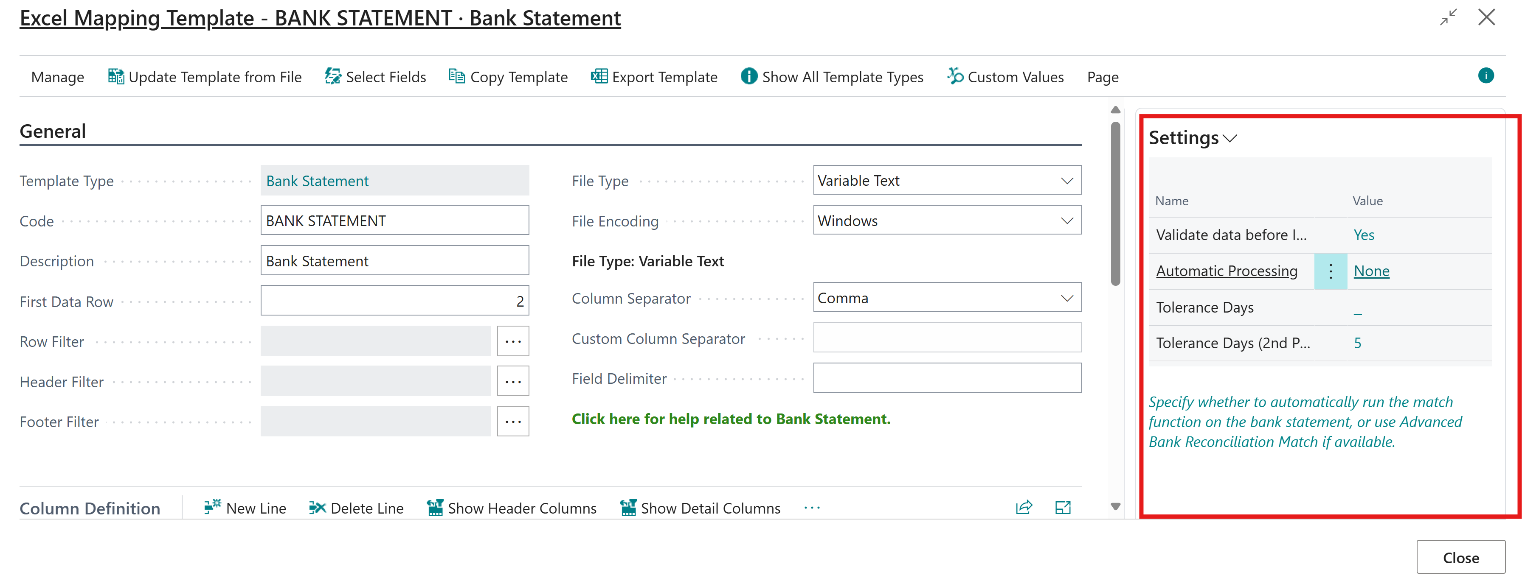Screen dimensions: 1522x581
Task: Open the Page menu
Action: pos(1102,77)
